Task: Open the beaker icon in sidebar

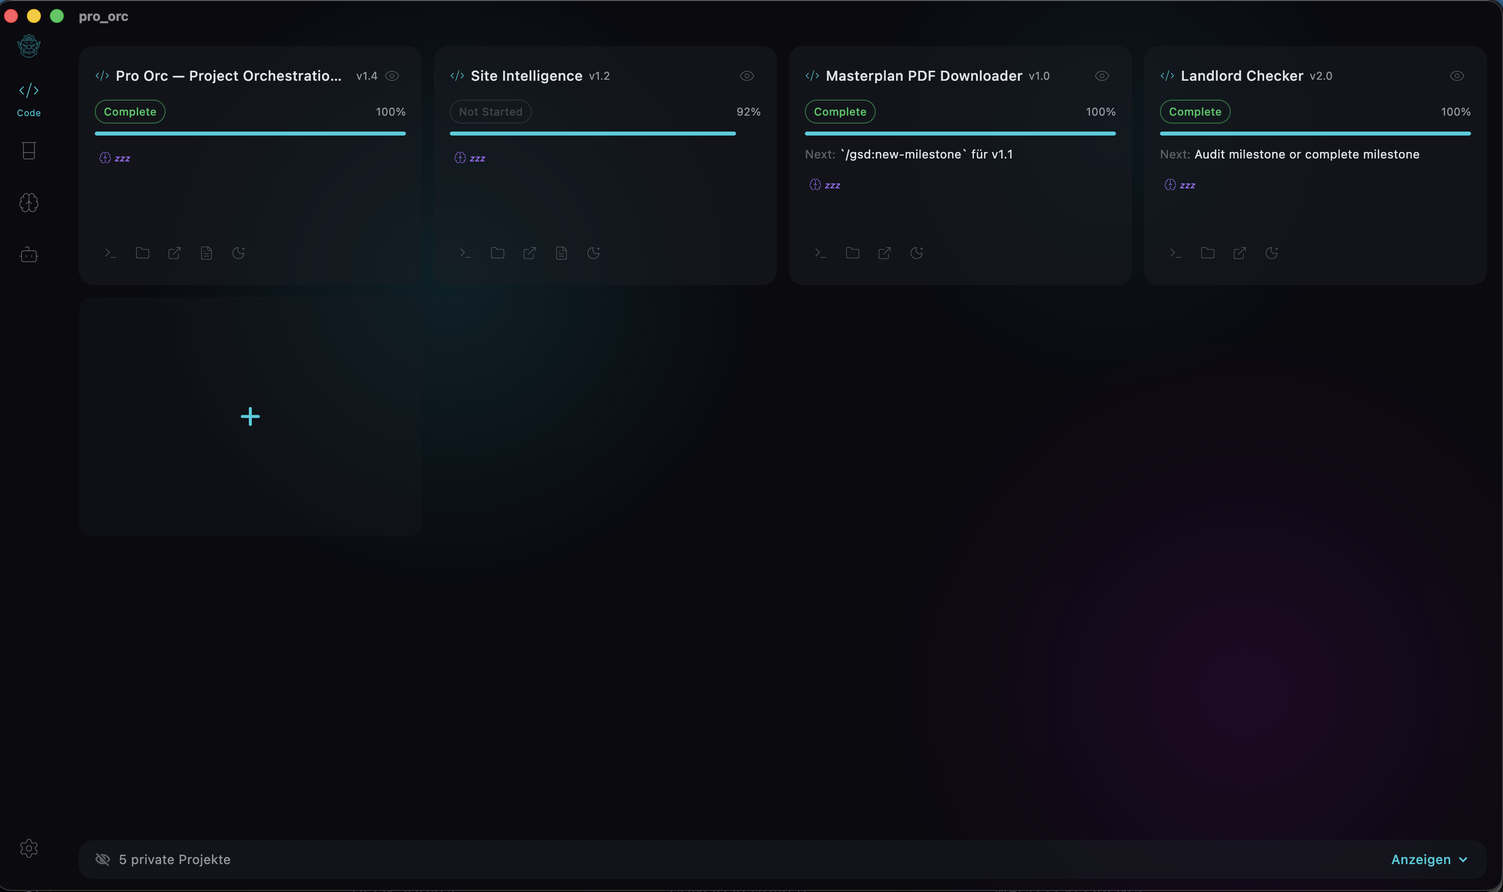Action: click(x=29, y=150)
